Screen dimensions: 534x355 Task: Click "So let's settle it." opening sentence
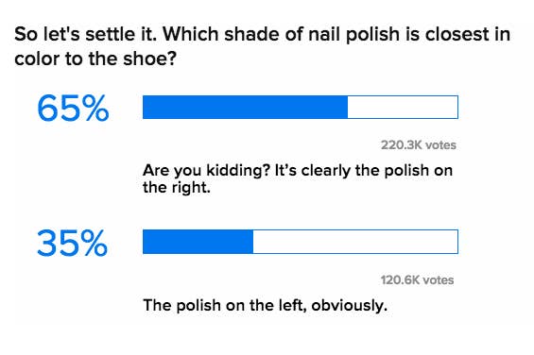[x=86, y=34]
